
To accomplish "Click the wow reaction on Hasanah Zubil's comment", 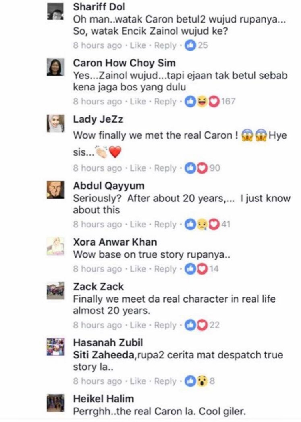I will click(202, 381).
